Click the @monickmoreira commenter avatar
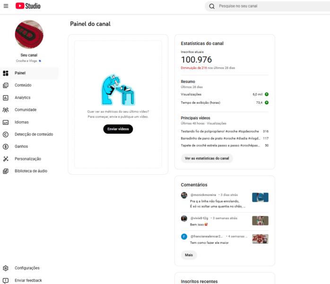 pyautogui.click(x=184, y=195)
